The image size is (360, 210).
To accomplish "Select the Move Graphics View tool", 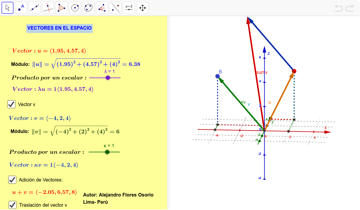I will click(x=142, y=8).
